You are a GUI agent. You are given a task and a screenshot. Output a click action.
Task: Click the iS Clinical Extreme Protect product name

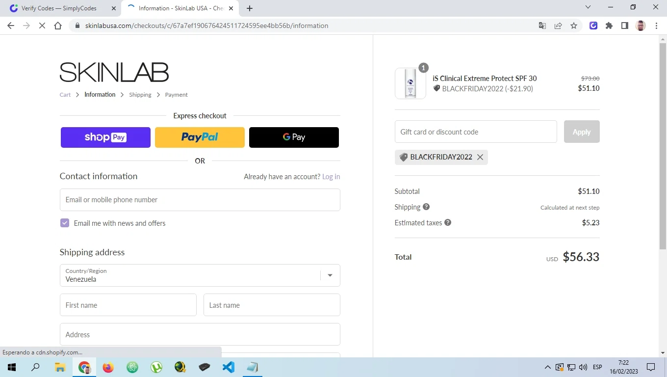(x=485, y=79)
